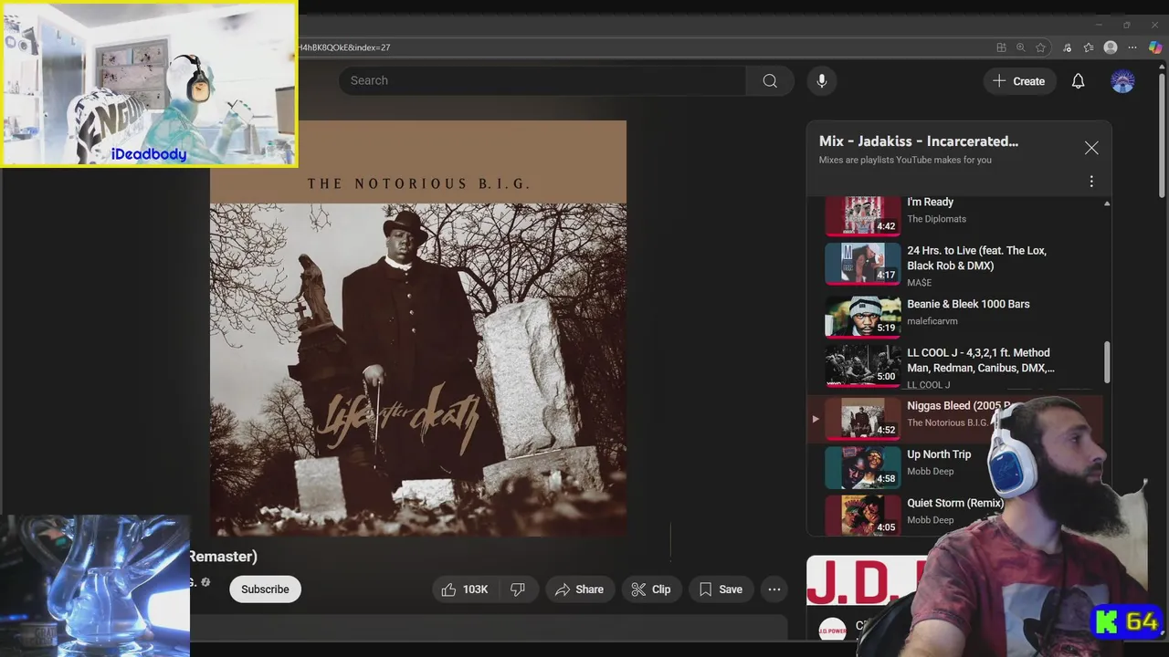Open the browser profile avatar
Viewport: 1169px width, 657px height.
1111,47
